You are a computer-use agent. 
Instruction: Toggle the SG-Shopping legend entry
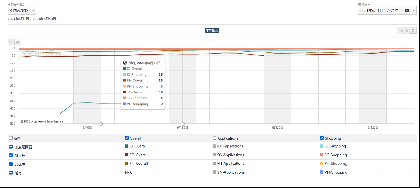[335, 155]
